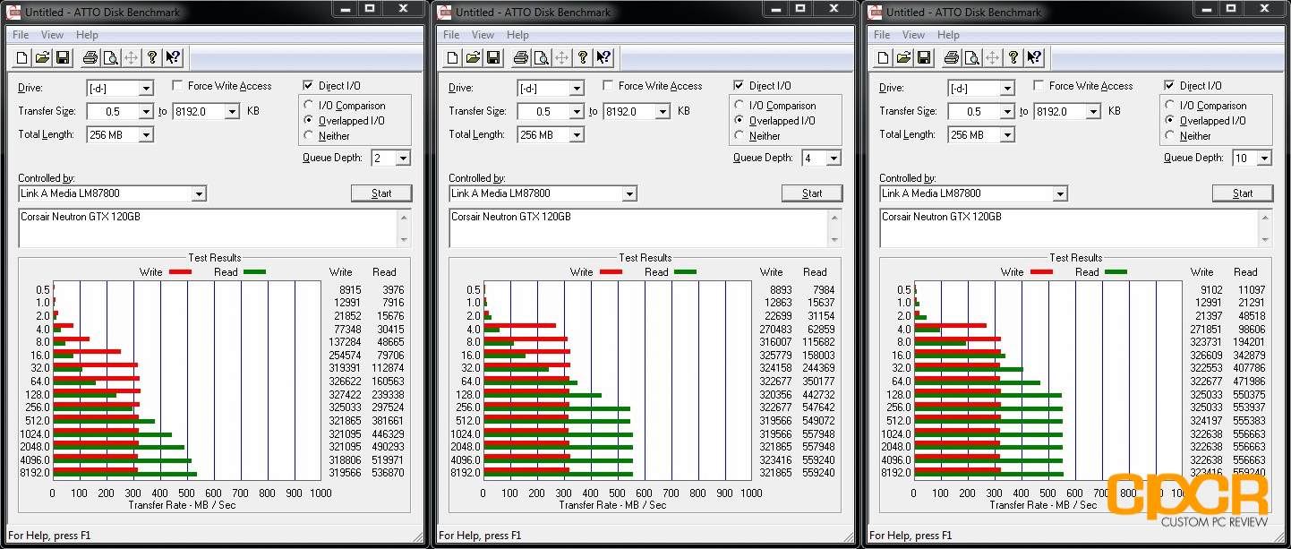Open the File menu in the middle window
The image size is (1291, 549).
[x=451, y=35]
